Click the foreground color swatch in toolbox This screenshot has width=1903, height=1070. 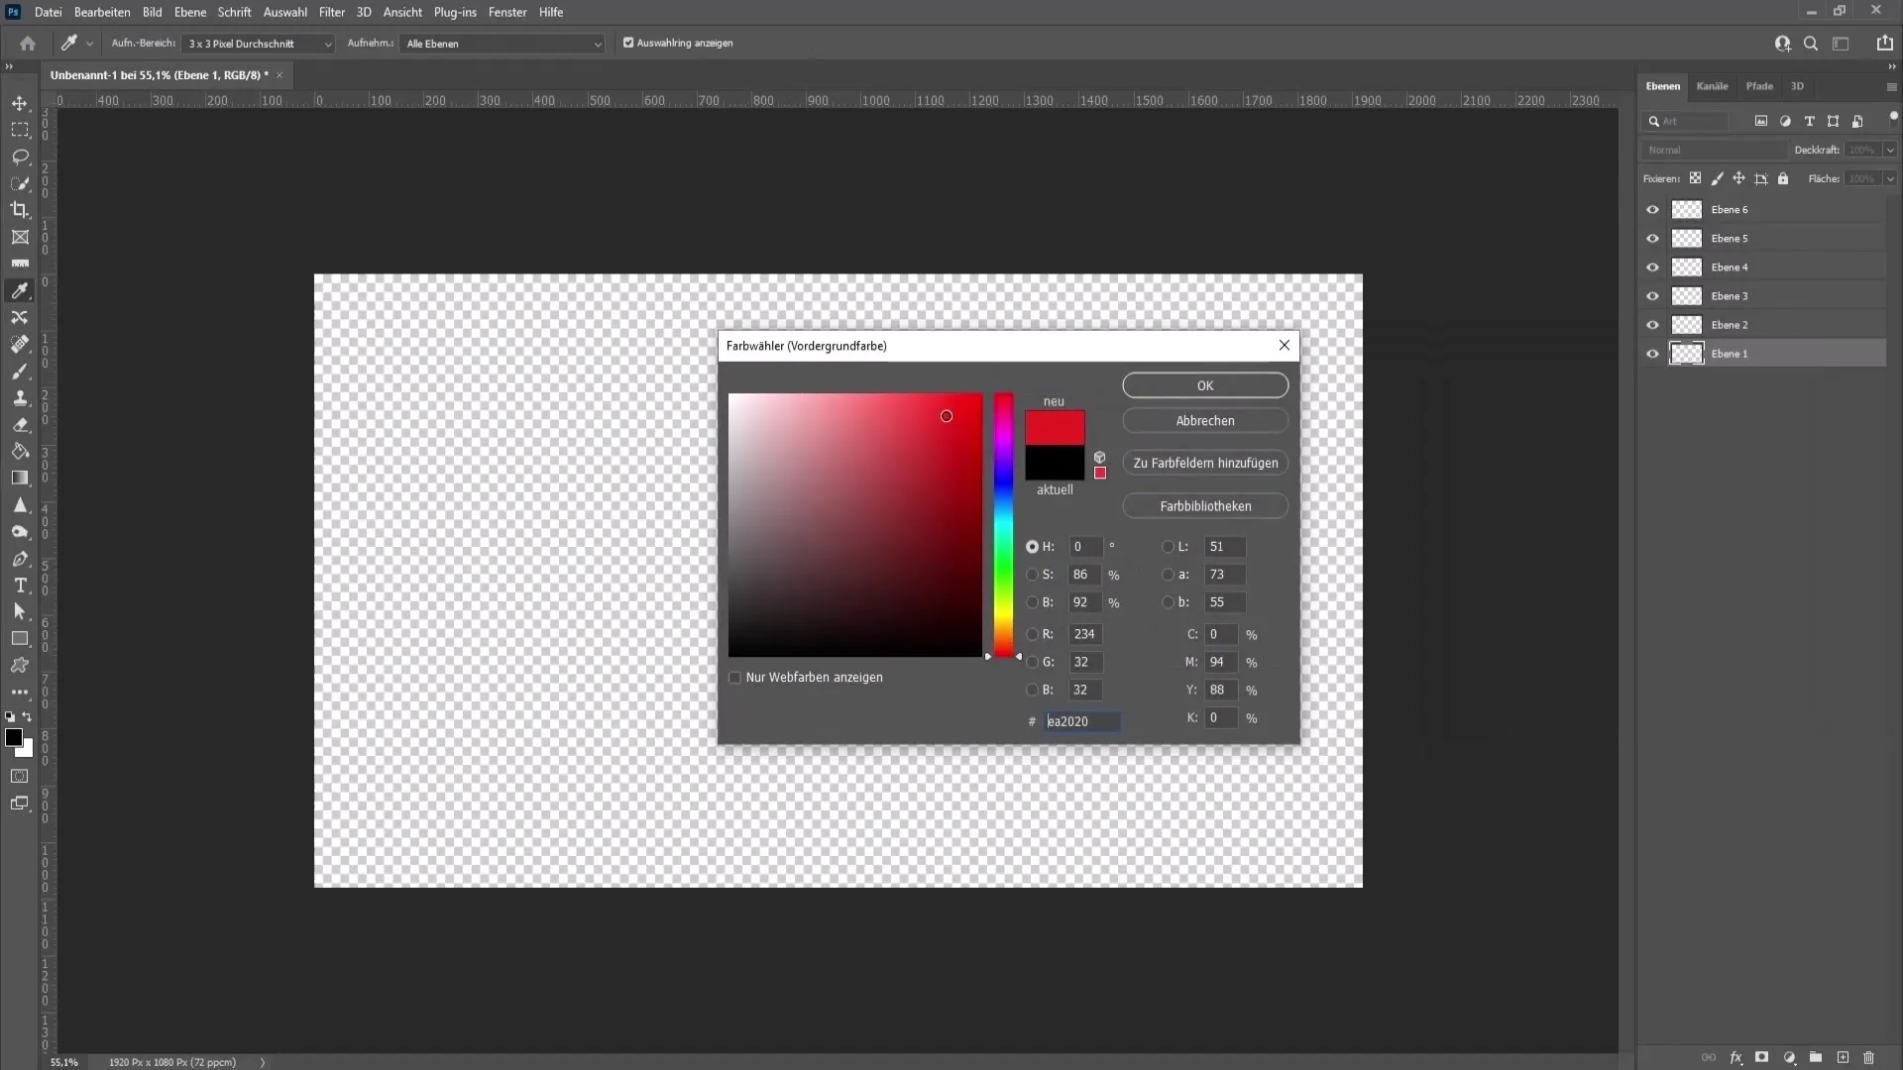click(x=14, y=737)
